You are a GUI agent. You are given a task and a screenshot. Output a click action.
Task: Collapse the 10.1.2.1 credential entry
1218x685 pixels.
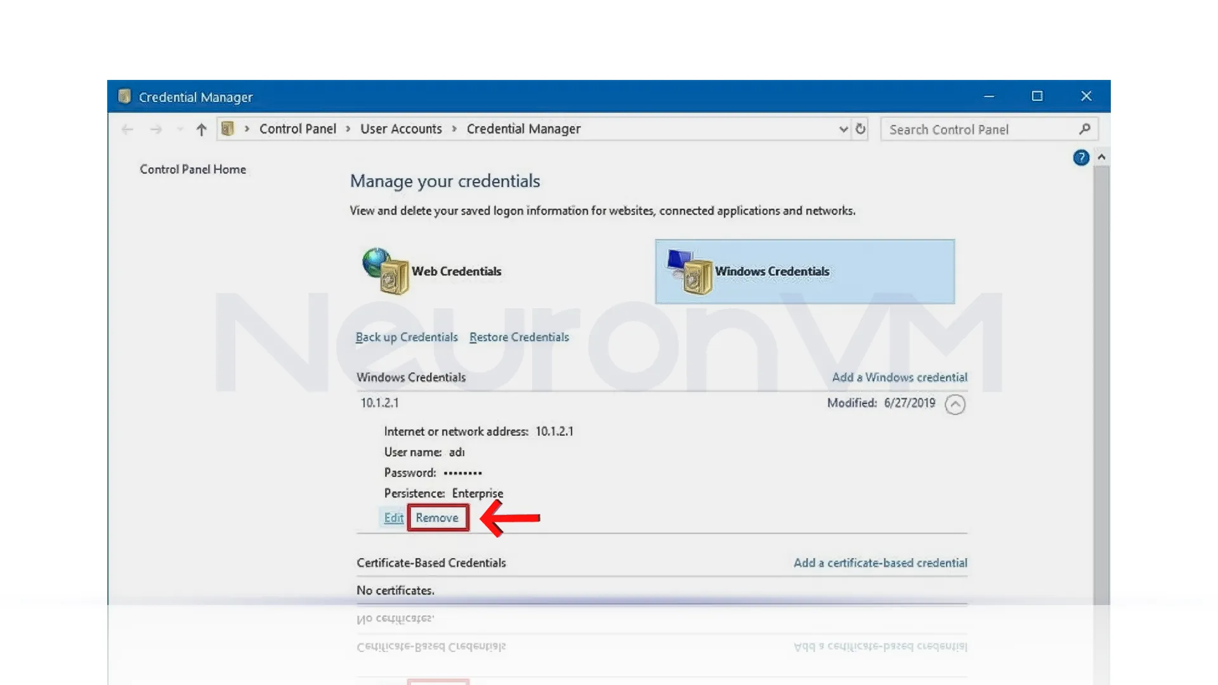tap(955, 404)
